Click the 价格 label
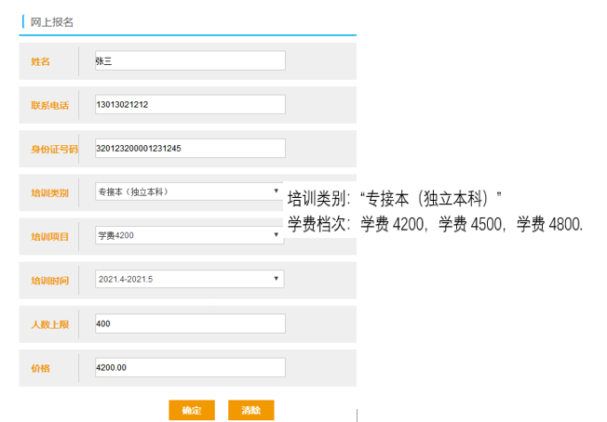The image size is (607, 422). (x=40, y=368)
